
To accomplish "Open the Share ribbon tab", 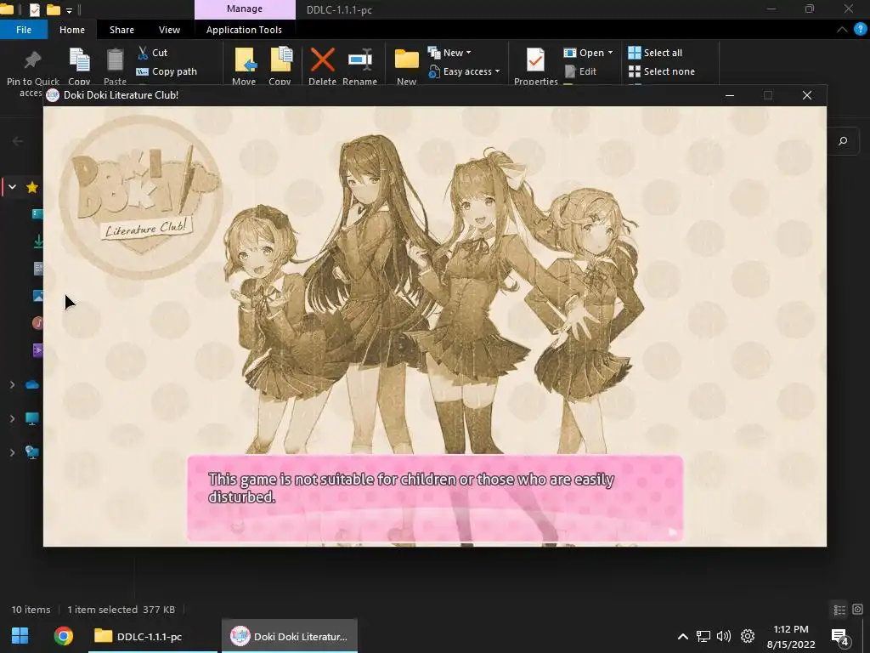I will click(121, 30).
